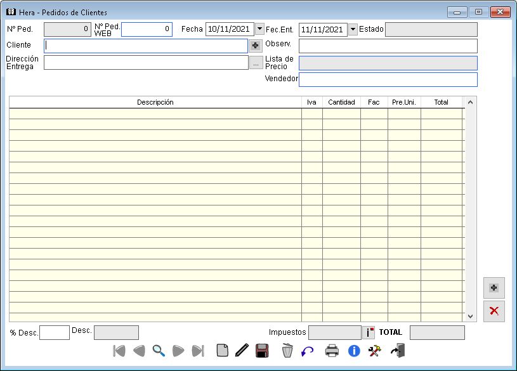This screenshot has height=371, width=517.
Task: Browse Dirección Entrega with the ellipsis button
Action: click(255, 63)
